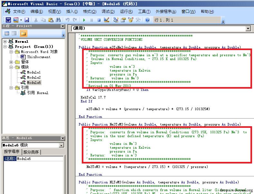The height and width of the screenshot is (194, 254).
Task: Switch to Microsoft Word view icon
Action: pos(8,20)
